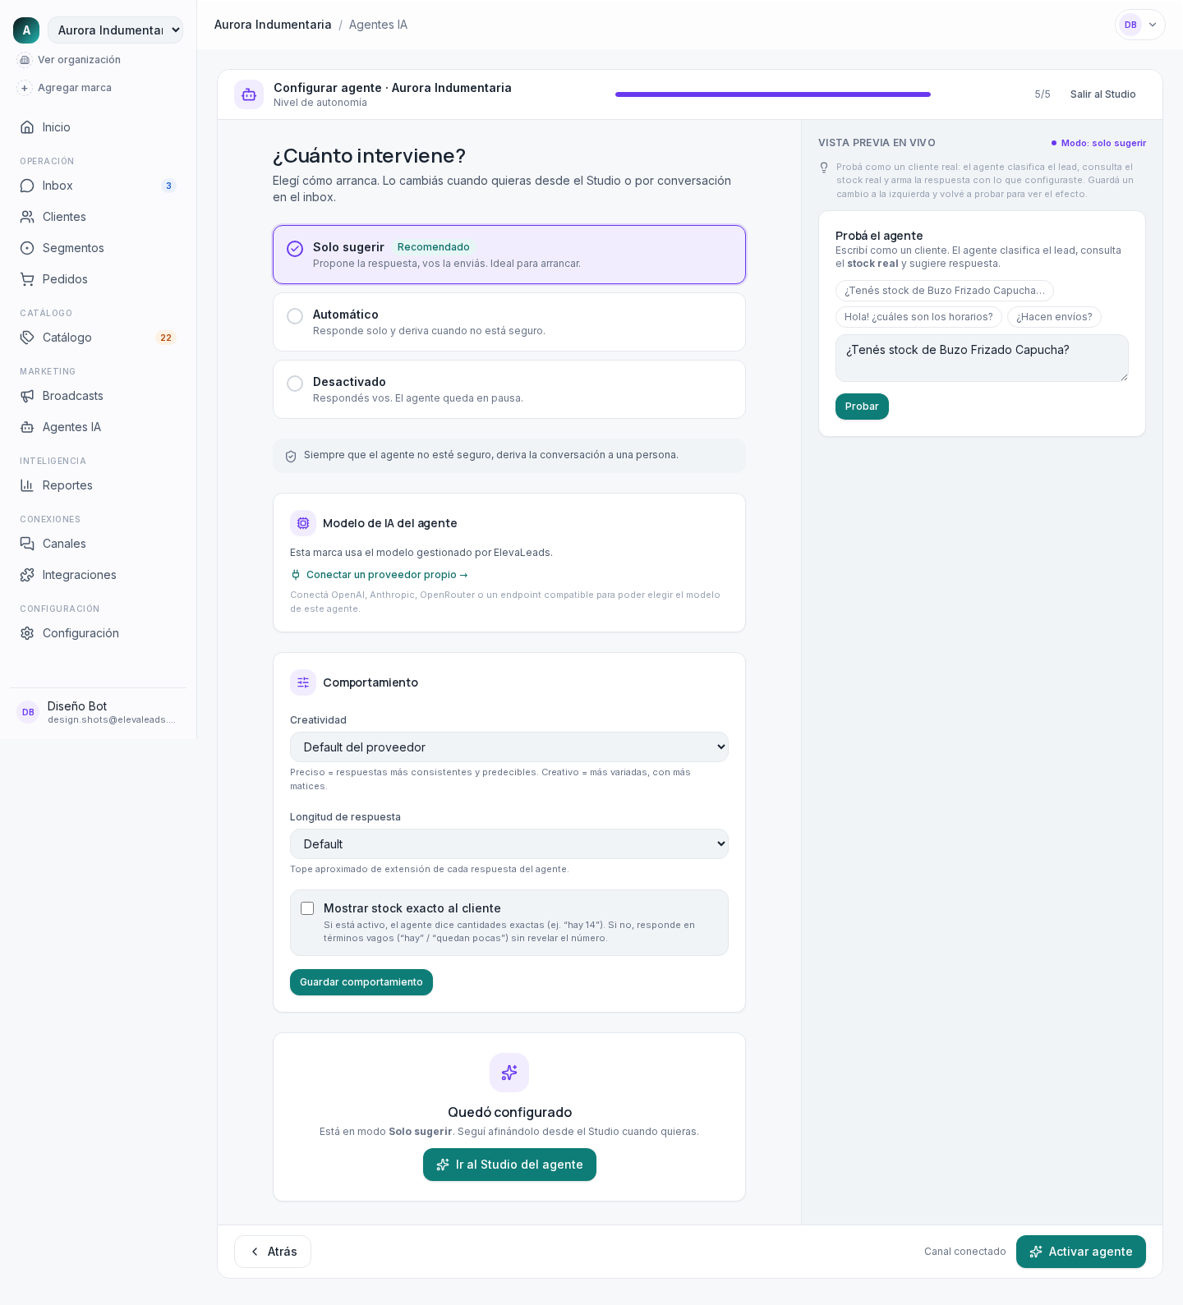Select the Automático autonomy radio option
The height and width of the screenshot is (1305, 1183).
295,316
